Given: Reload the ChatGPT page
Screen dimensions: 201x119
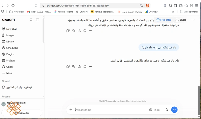Looking at the screenshot, I should point(13,6).
